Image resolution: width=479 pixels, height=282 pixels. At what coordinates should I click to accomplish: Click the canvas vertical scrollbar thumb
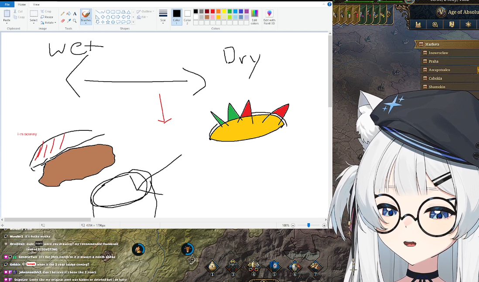pyautogui.click(x=330, y=71)
